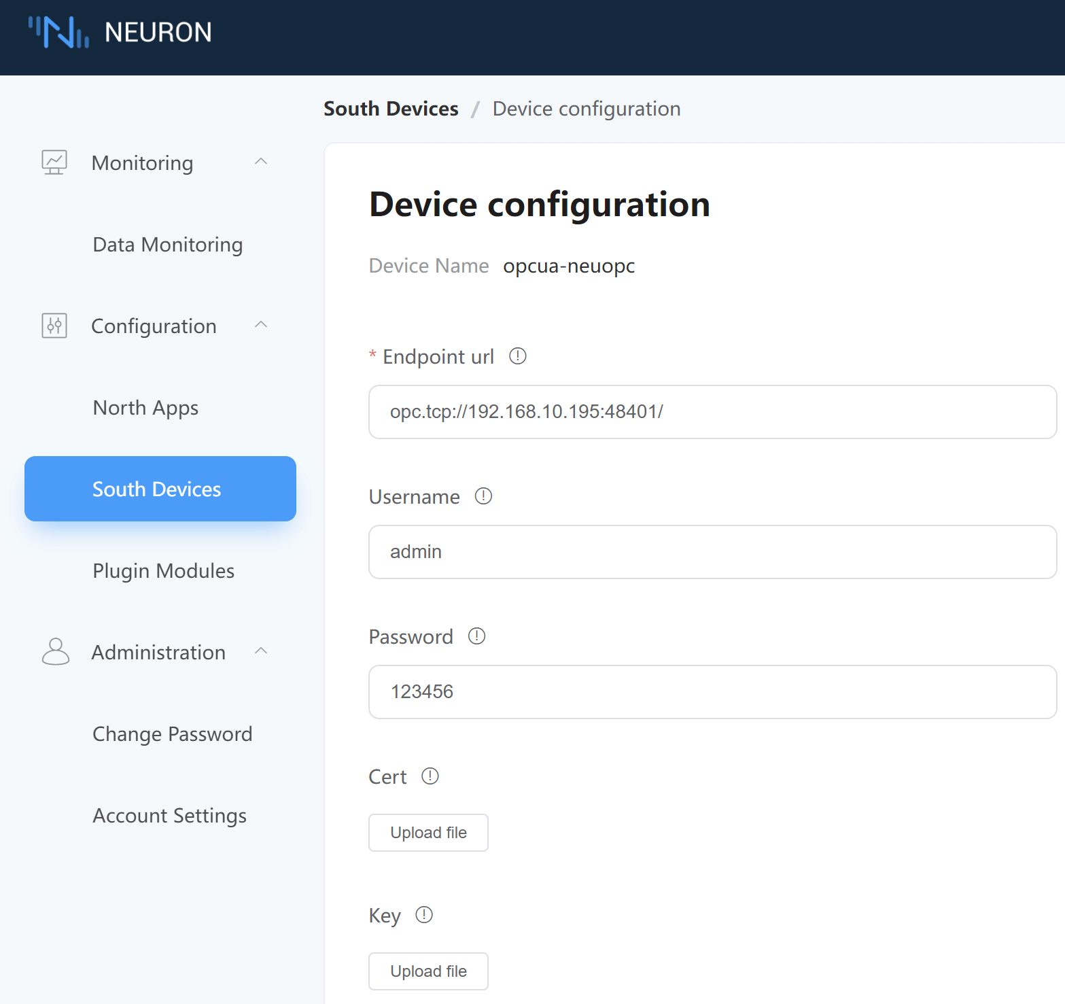1065x1004 pixels.
Task: Upload a file for Key
Action: point(428,971)
